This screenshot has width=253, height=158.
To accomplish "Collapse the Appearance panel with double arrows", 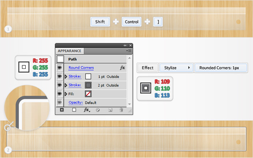I will pyautogui.click(x=125, y=46).
